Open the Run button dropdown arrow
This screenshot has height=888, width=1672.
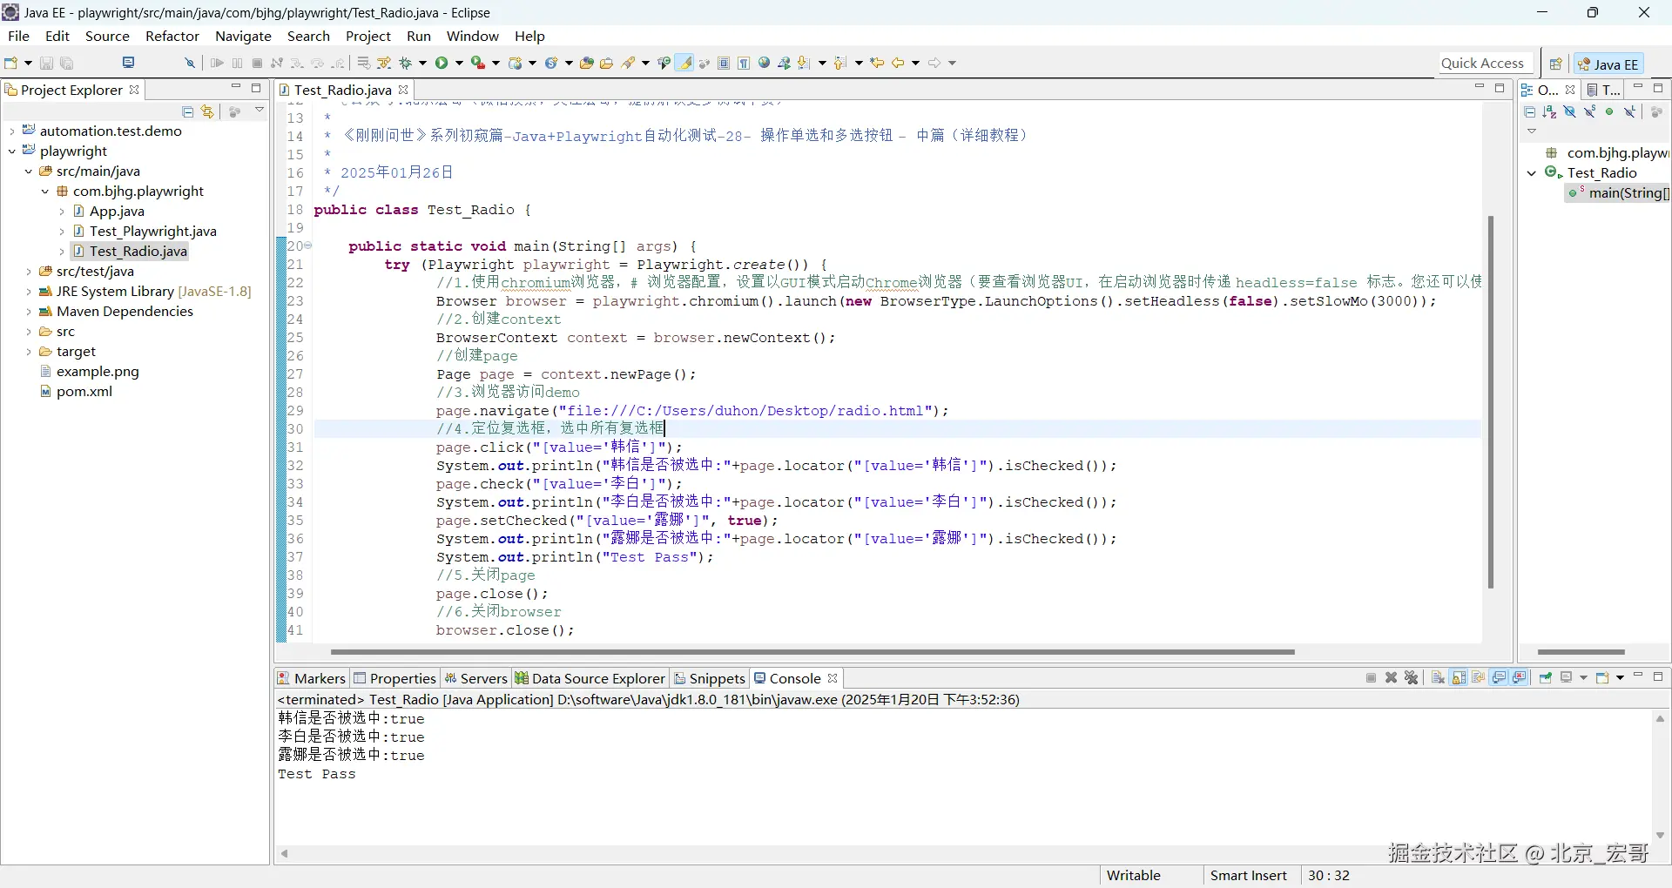459,63
